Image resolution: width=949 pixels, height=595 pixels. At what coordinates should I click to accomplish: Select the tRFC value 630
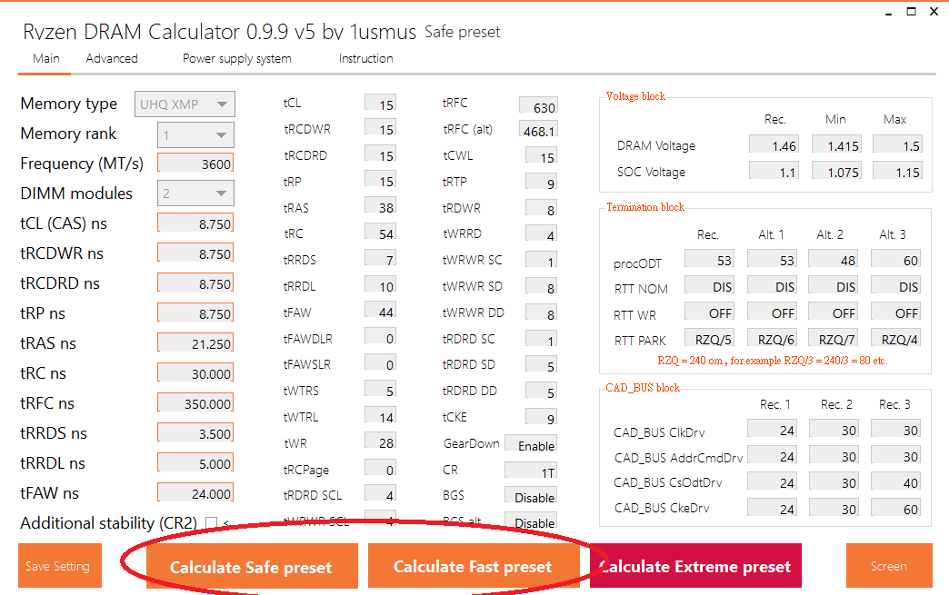coord(539,107)
